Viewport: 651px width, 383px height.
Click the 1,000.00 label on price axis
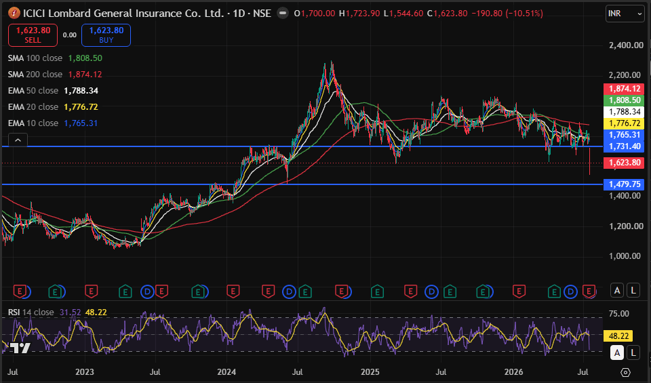point(626,256)
